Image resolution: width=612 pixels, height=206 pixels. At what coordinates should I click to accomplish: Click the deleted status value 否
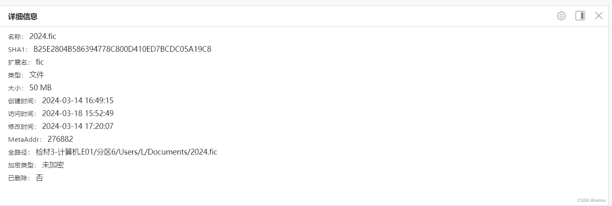click(39, 178)
